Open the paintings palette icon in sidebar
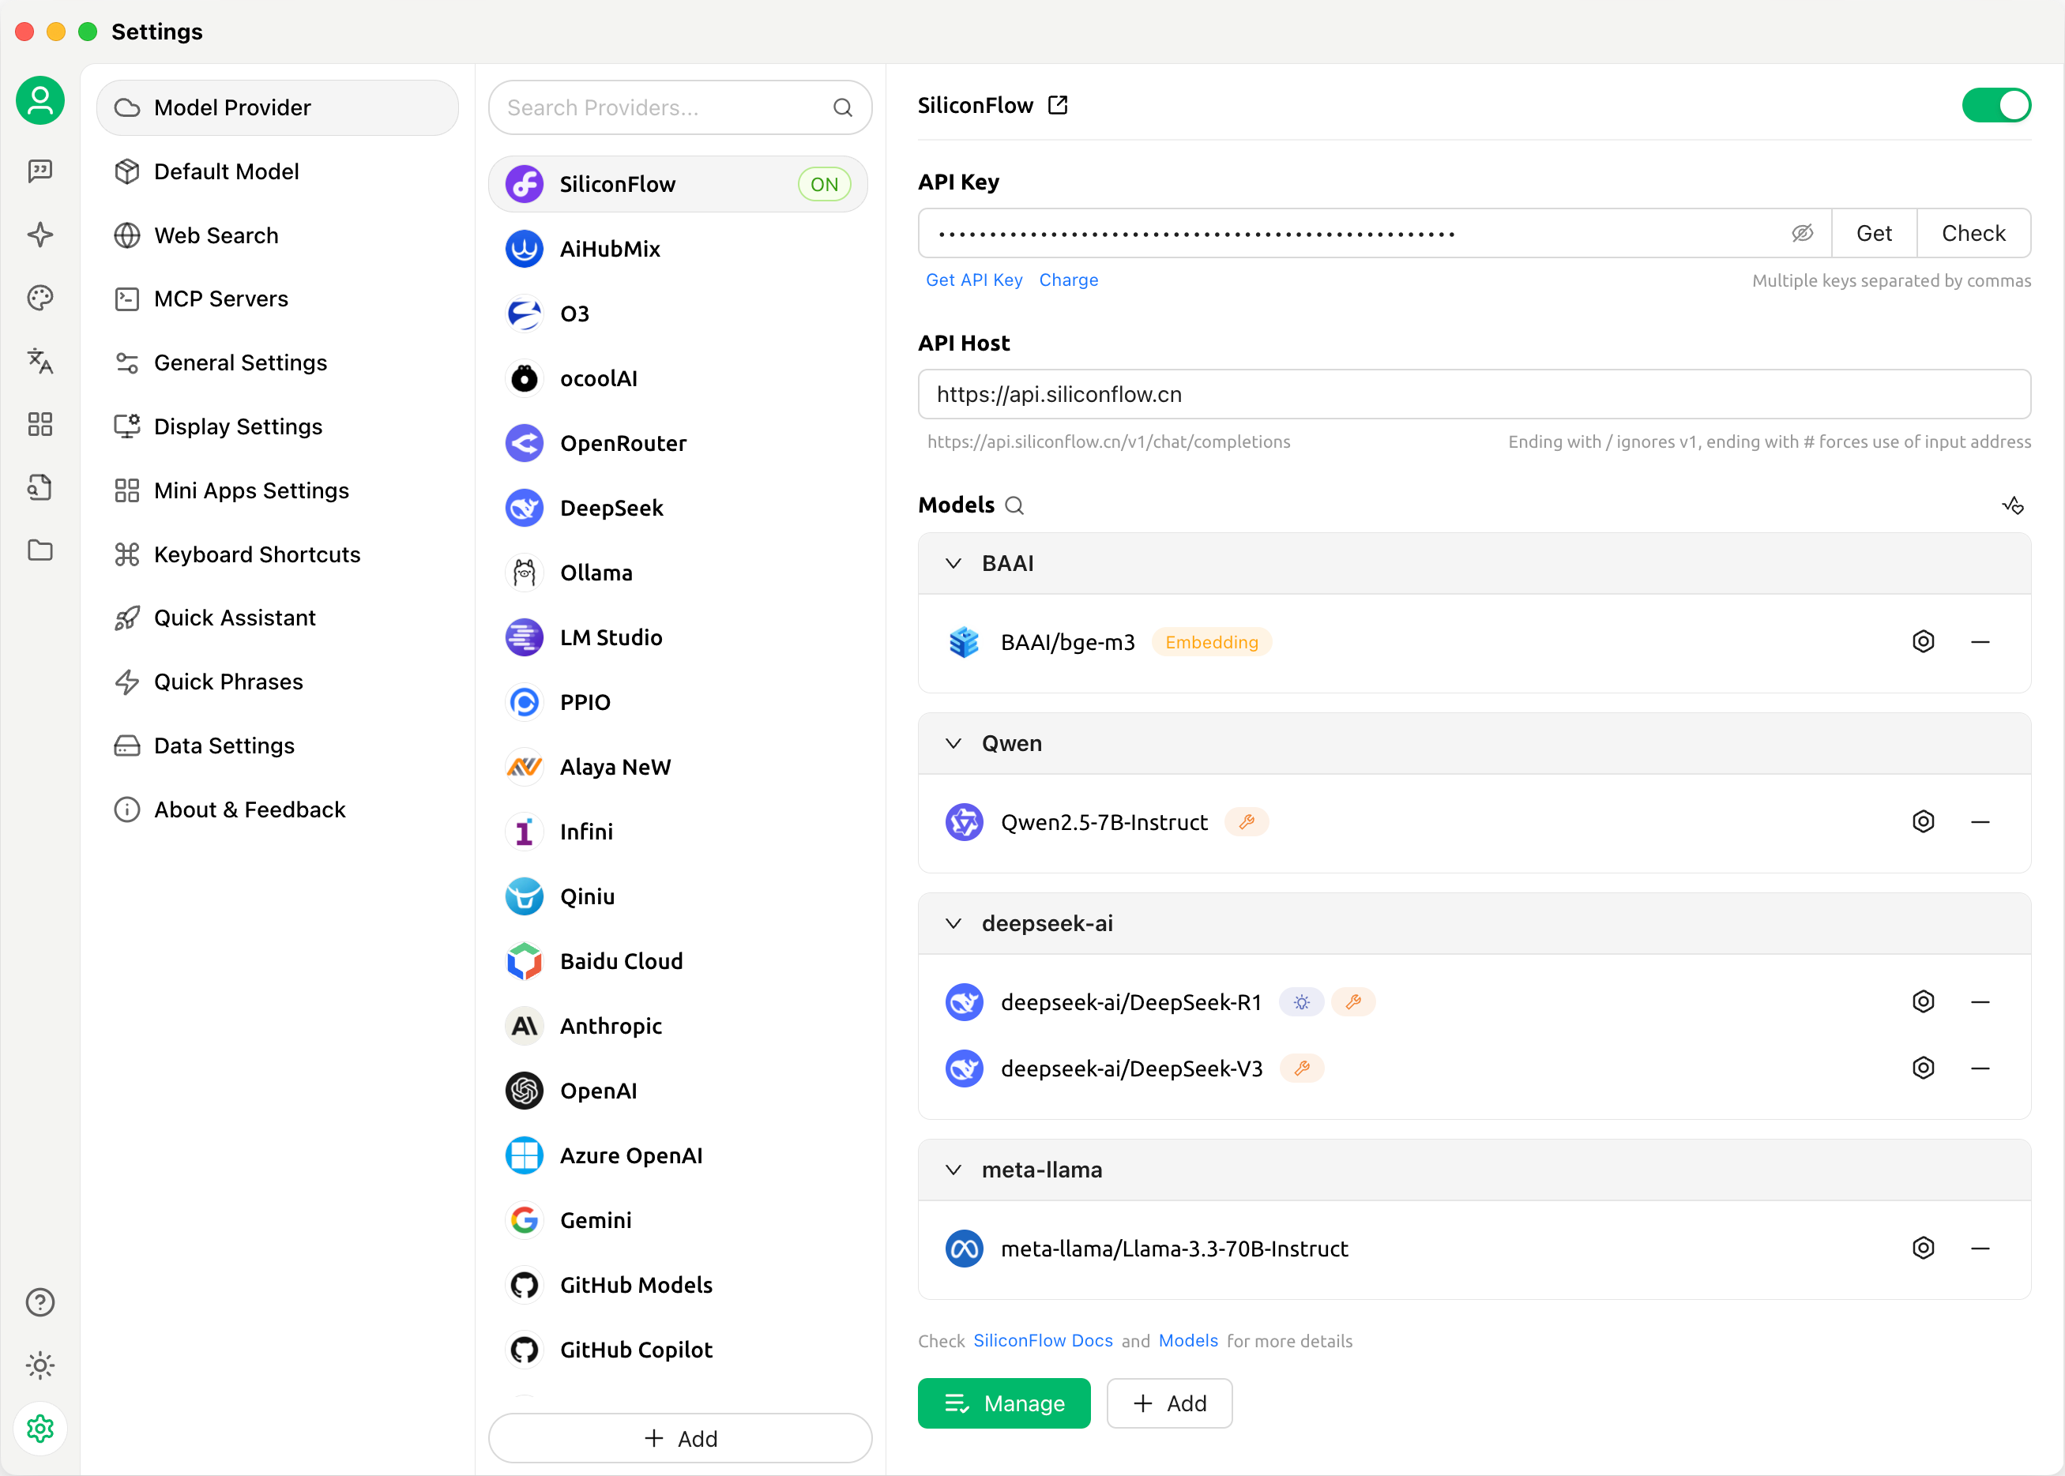 40,298
